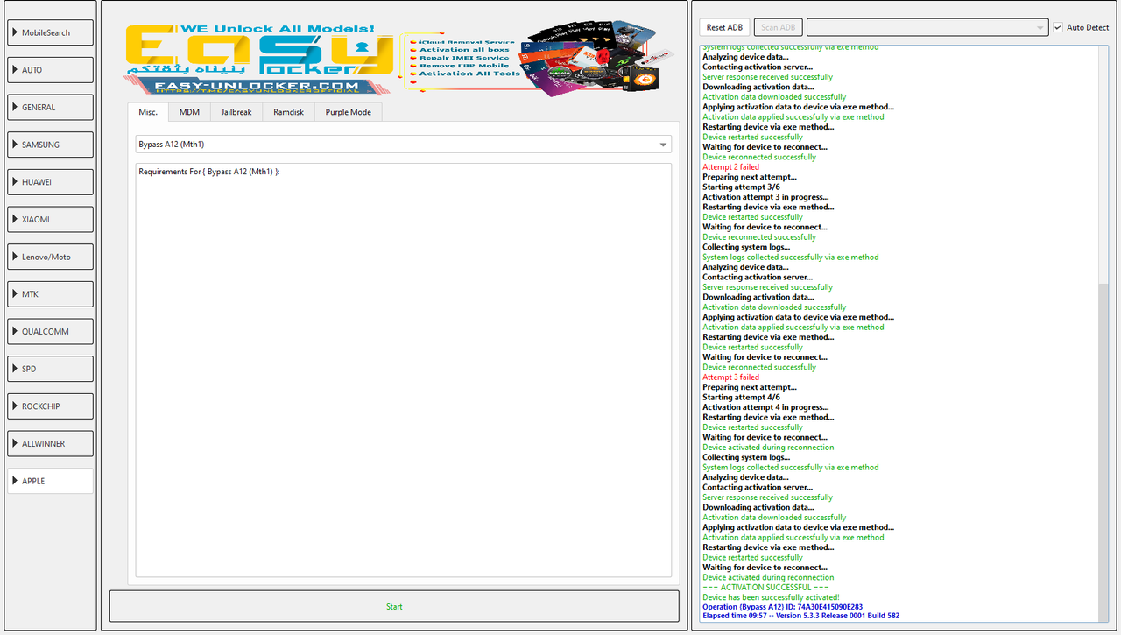Click the 'Starting attempt 3/6' log line
1121x635 pixels.
pyautogui.click(x=741, y=187)
